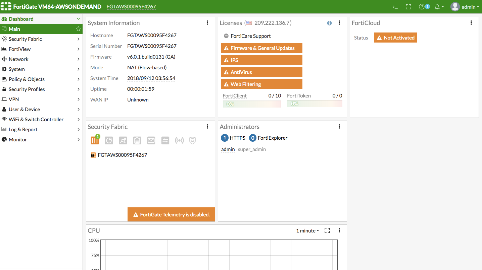Open the VPN menu item

[x=41, y=99]
